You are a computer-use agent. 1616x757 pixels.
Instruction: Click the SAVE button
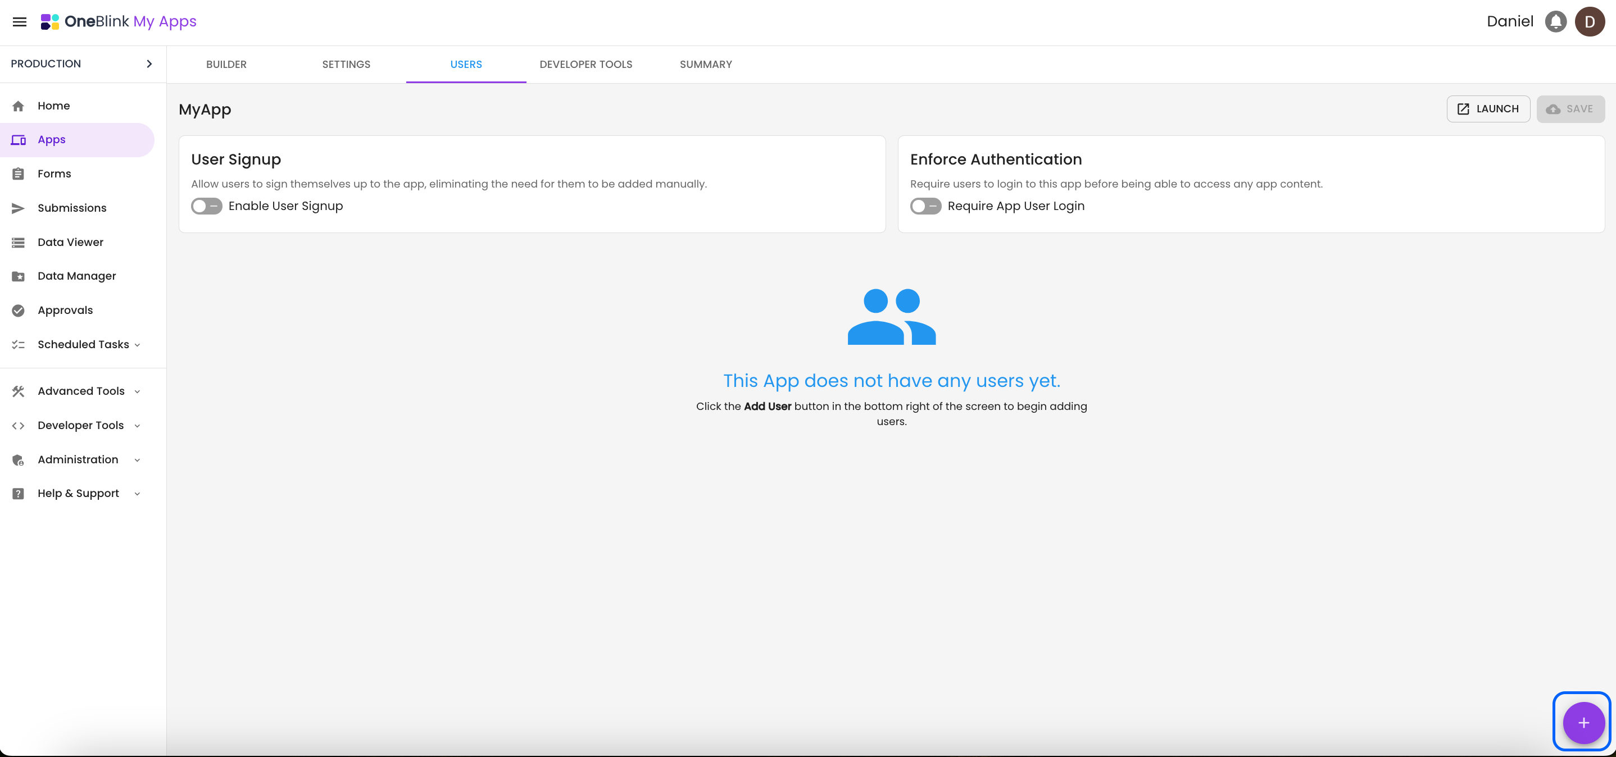click(1570, 108)
